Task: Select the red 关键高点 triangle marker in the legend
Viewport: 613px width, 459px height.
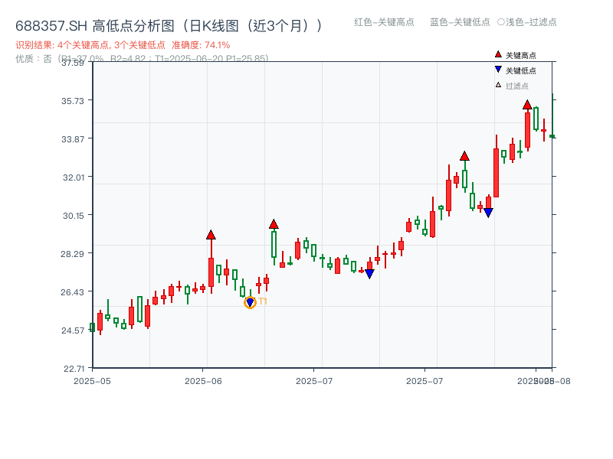Action: coord(497,55)
